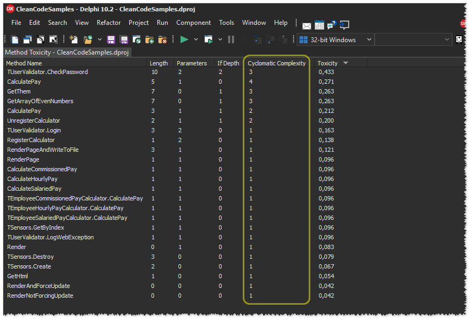Click the calendar icon
Viewport: 473px width, 322px height.
click(319, 25)
